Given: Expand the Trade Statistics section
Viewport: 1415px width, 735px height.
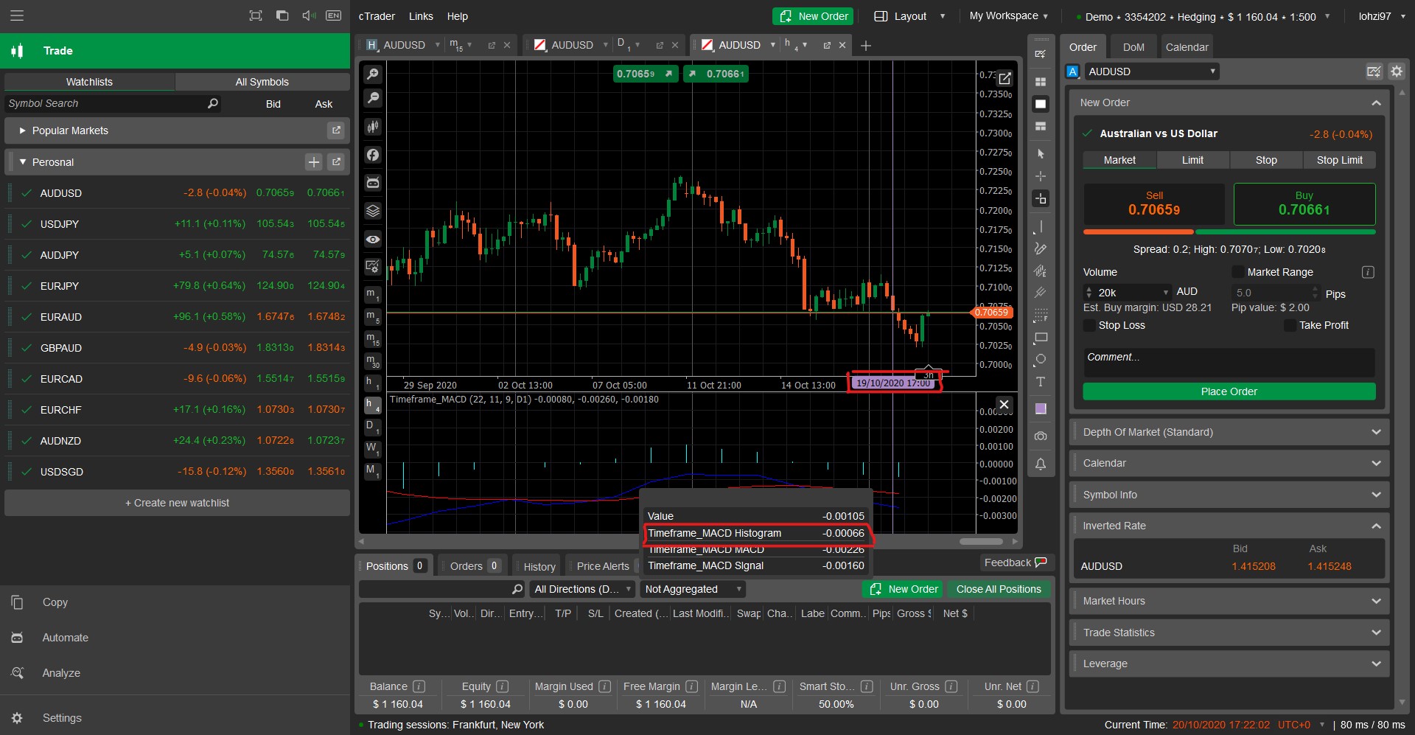Looking at the screenshot, I should [1229, 633].
